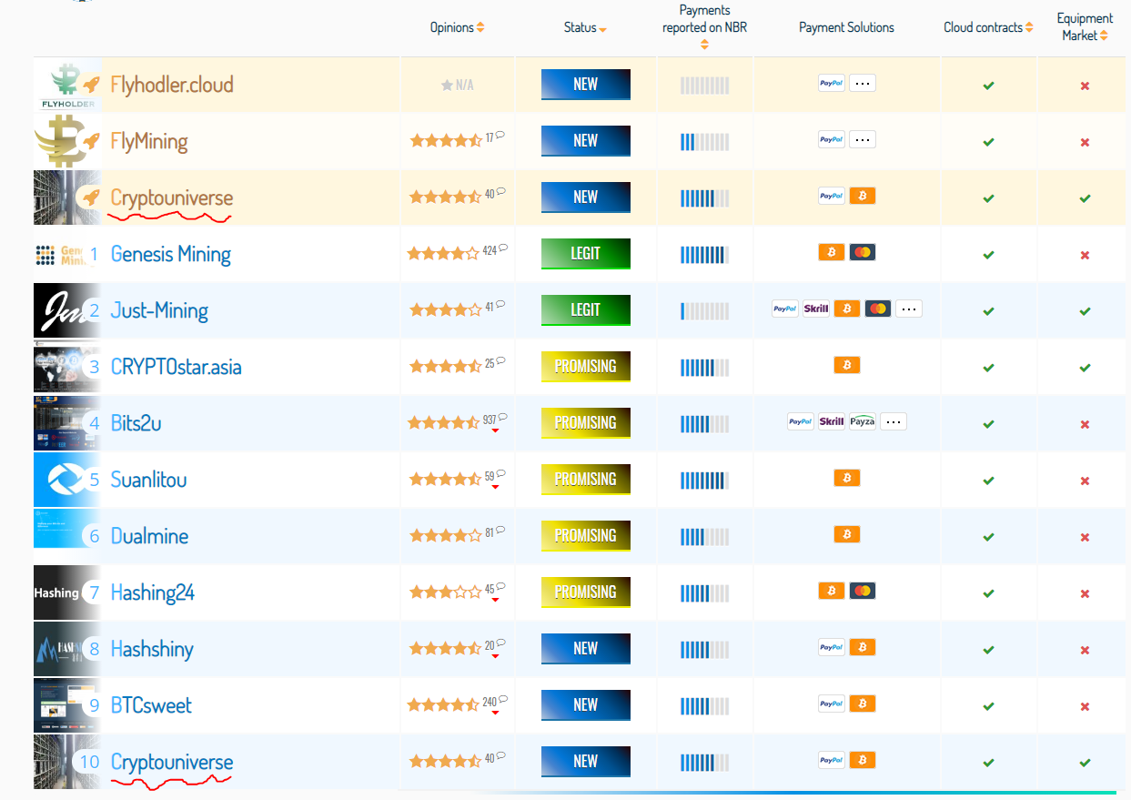Open the Bits2u link
The height and width of the screenshot is (800, 1131).
136,423
